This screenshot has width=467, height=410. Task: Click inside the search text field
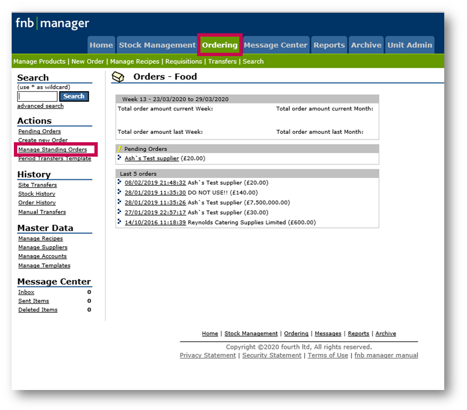coord(37,97)
